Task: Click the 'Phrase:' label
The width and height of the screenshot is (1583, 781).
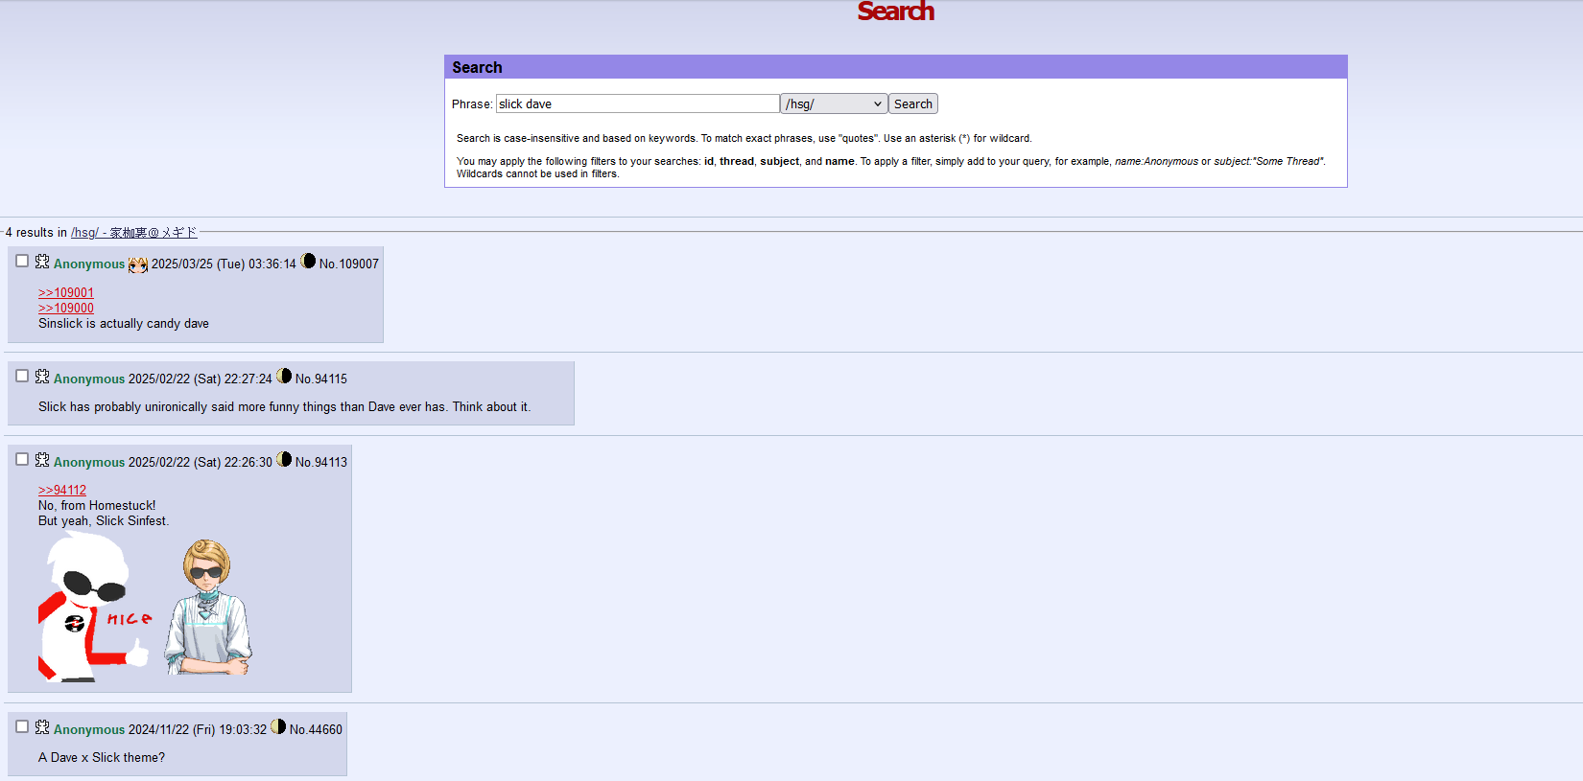Action: point(472,103)
